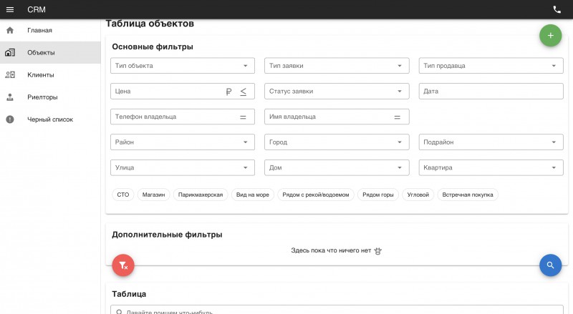Open Черный список sidebar item
This screenshot has height=314, width=573.
50,119
